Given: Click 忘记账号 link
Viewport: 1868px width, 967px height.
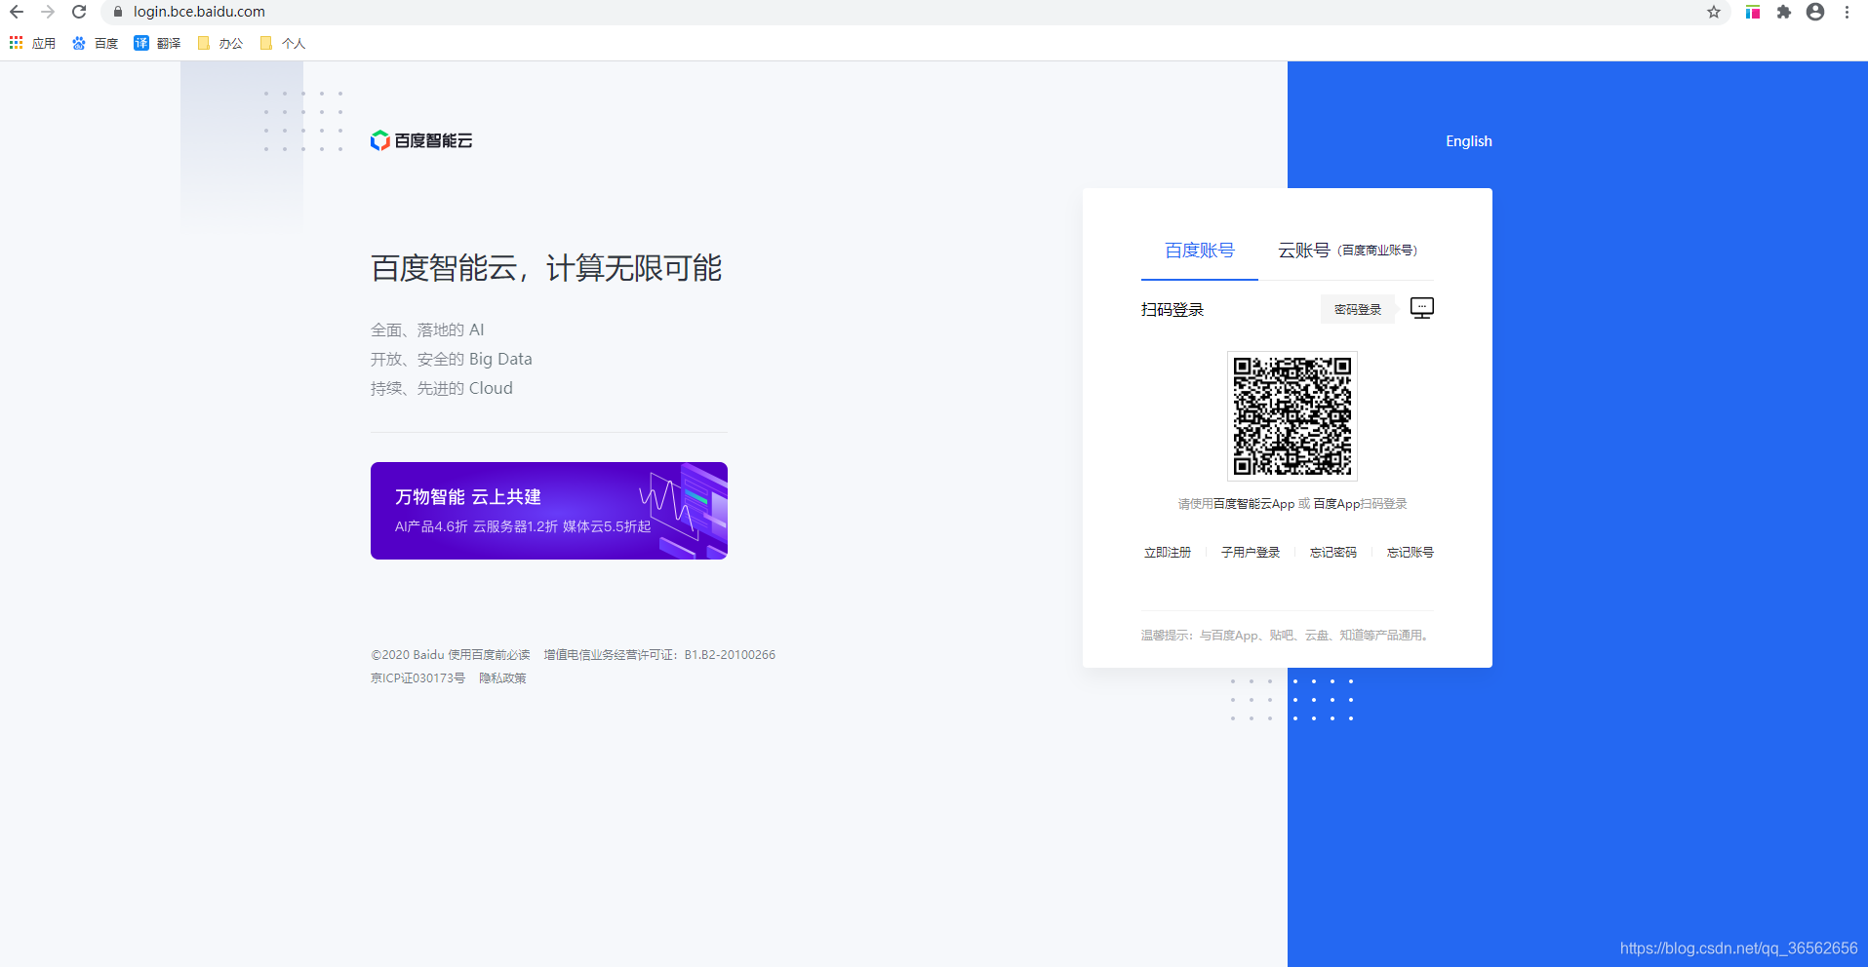Looking at the screenshot, I should [1411, 553].
